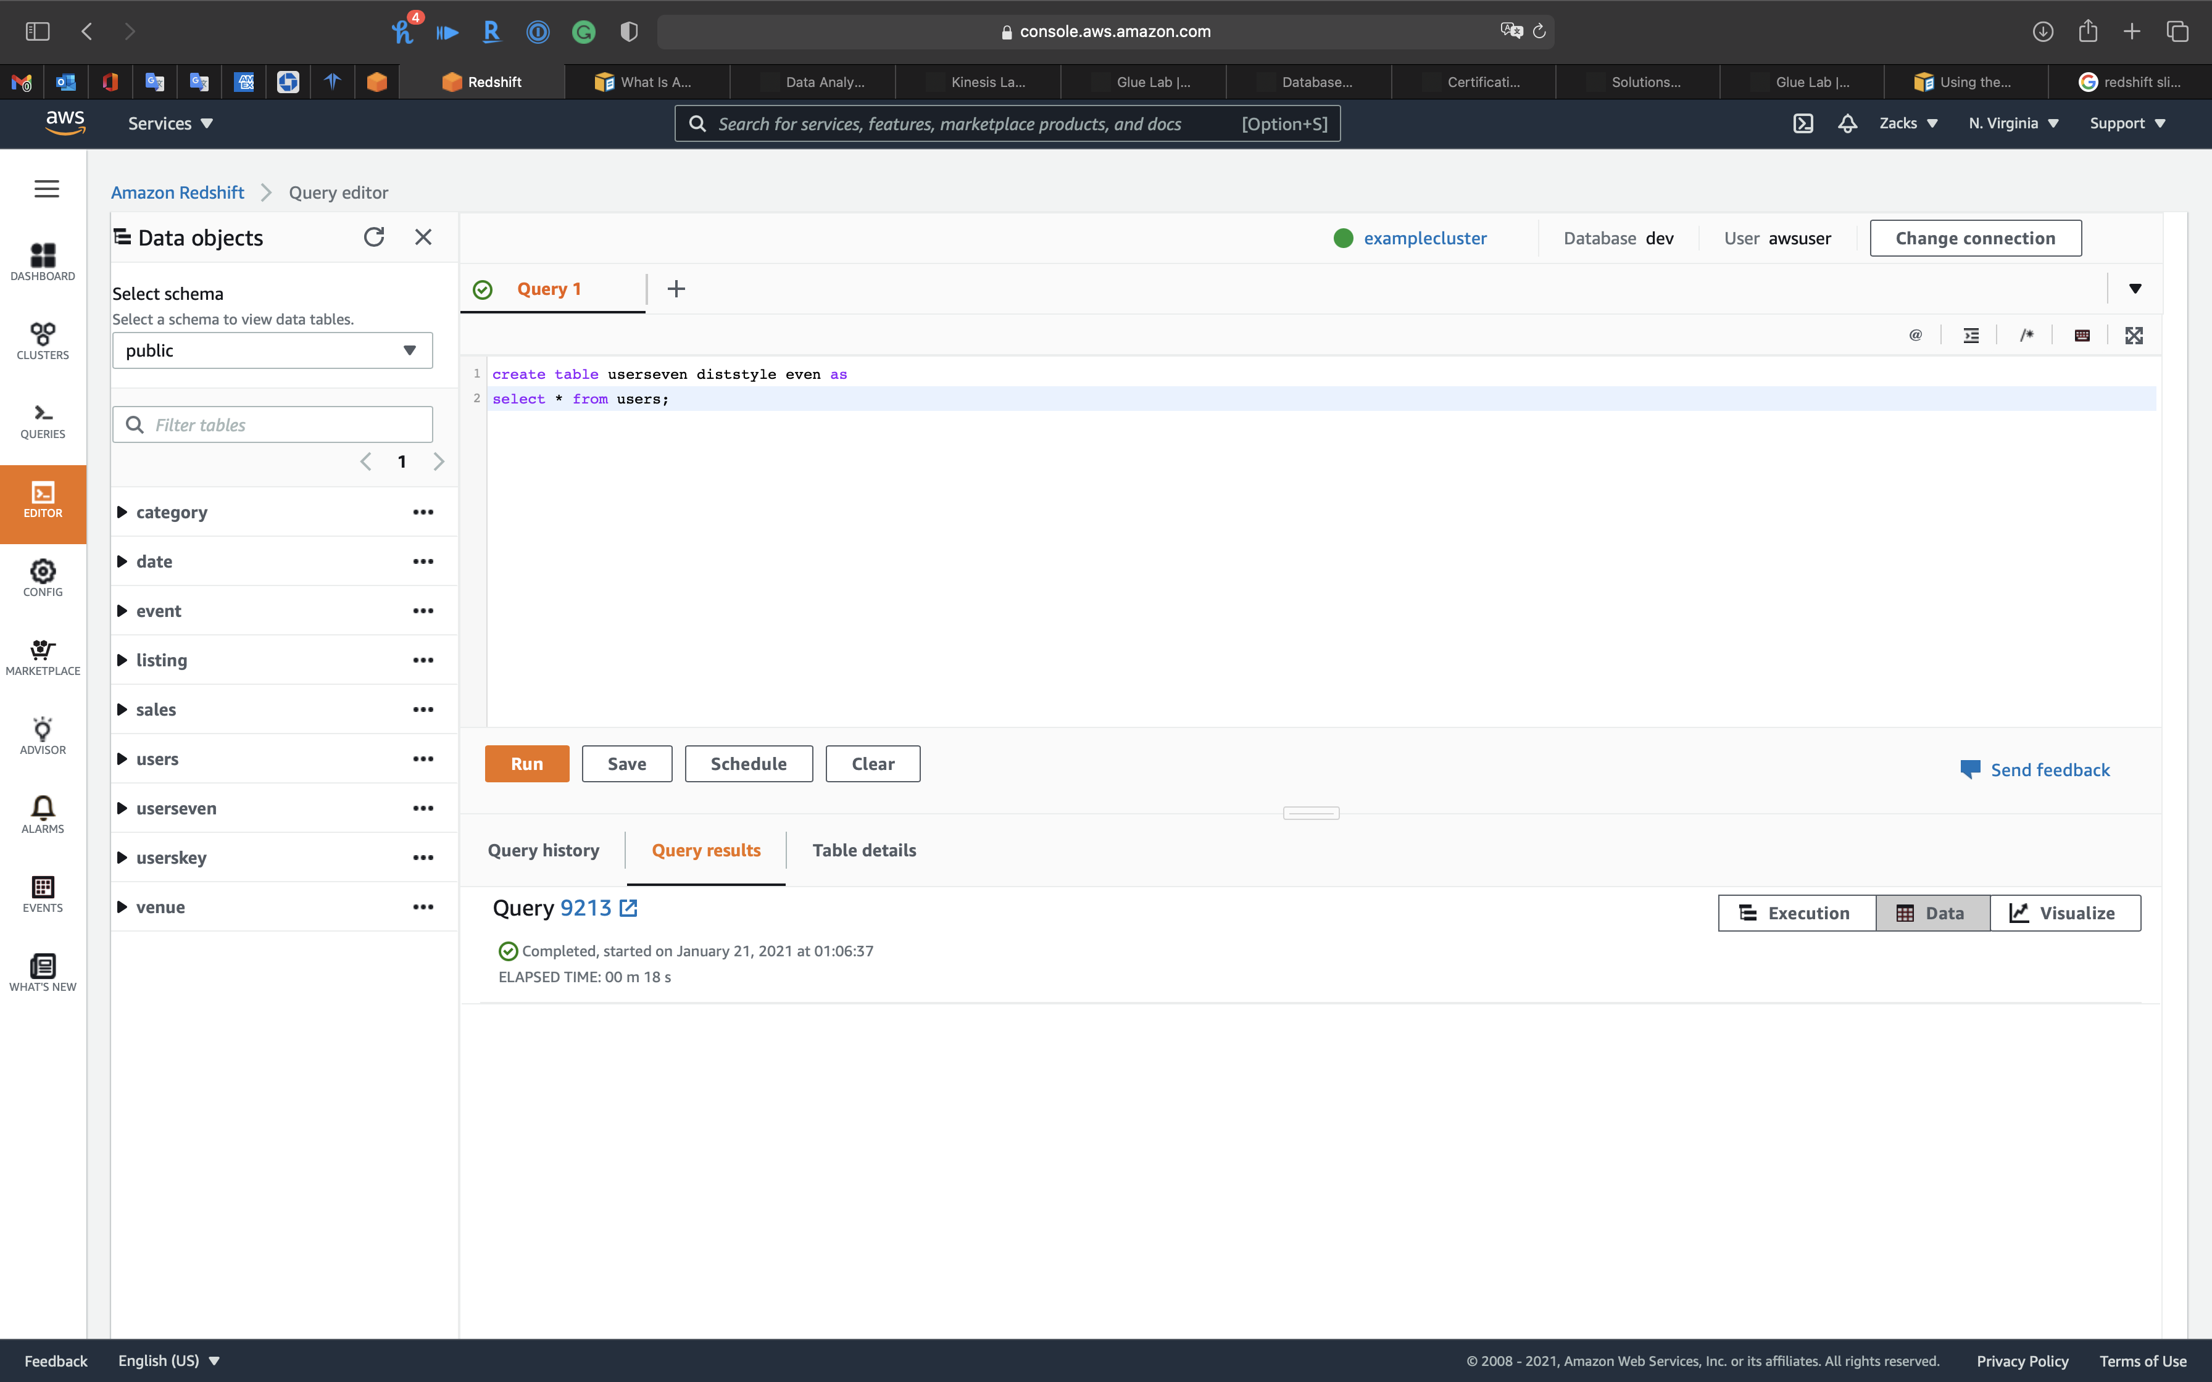Open the Queries sidebar icon
Image resolution: width=2212 pixels, height=1382 pixels.
(x=43, y=420)
